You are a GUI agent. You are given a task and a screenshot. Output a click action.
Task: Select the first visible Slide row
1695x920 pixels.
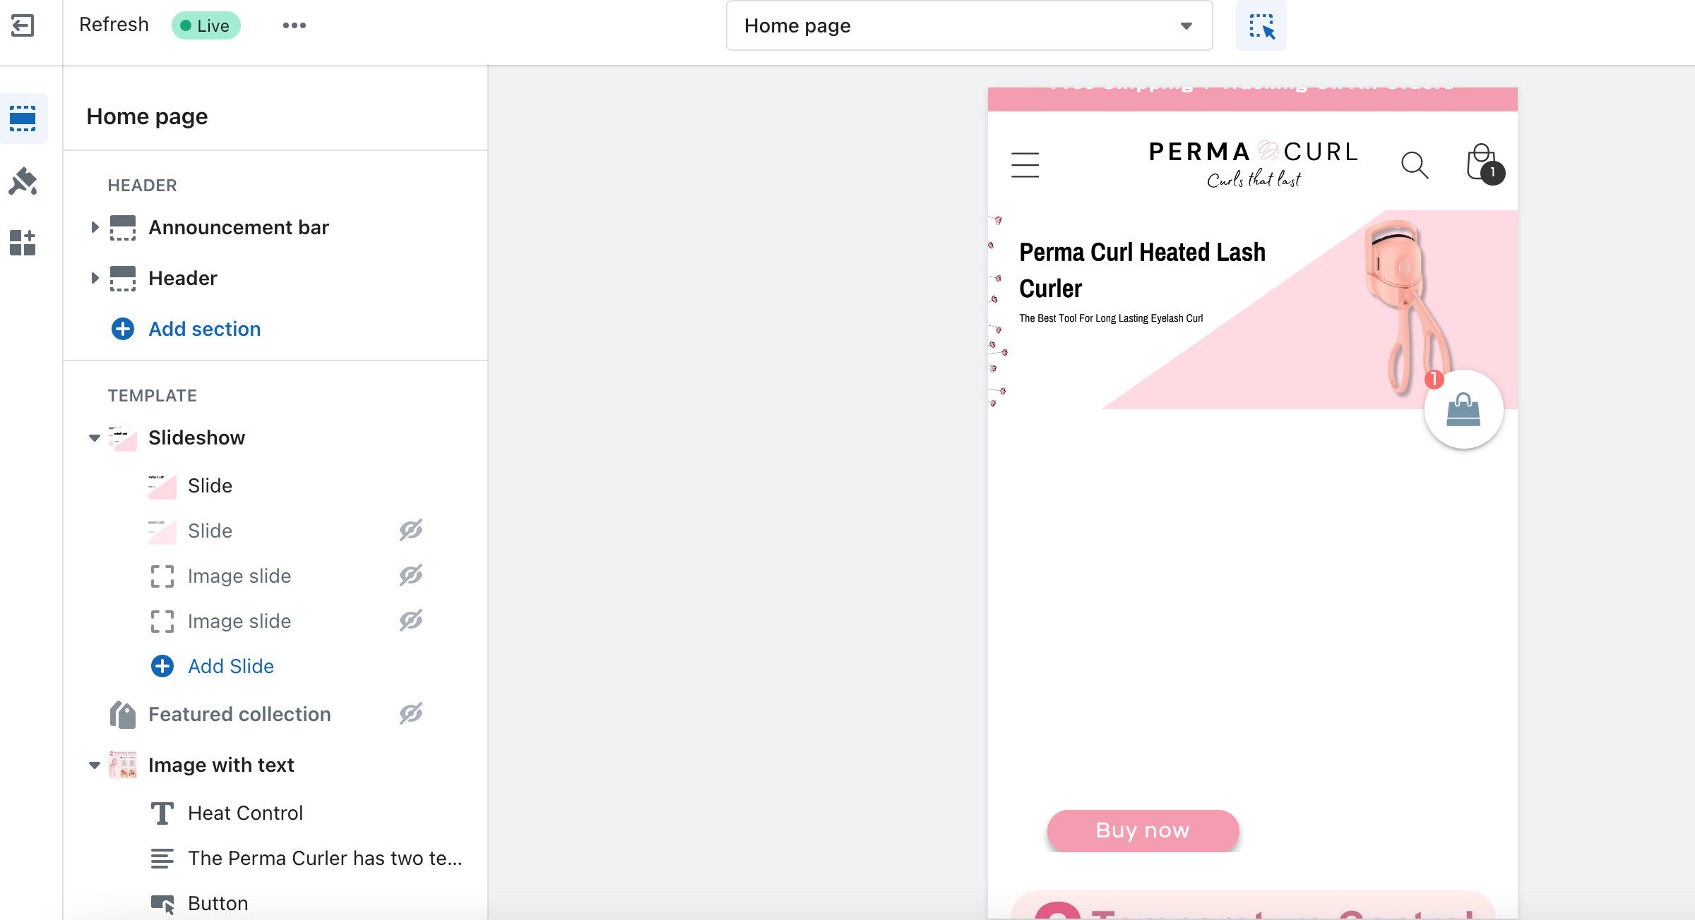click(275, 486)
